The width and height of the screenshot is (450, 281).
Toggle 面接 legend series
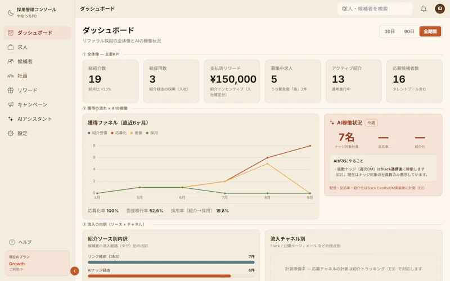(136, 133)
